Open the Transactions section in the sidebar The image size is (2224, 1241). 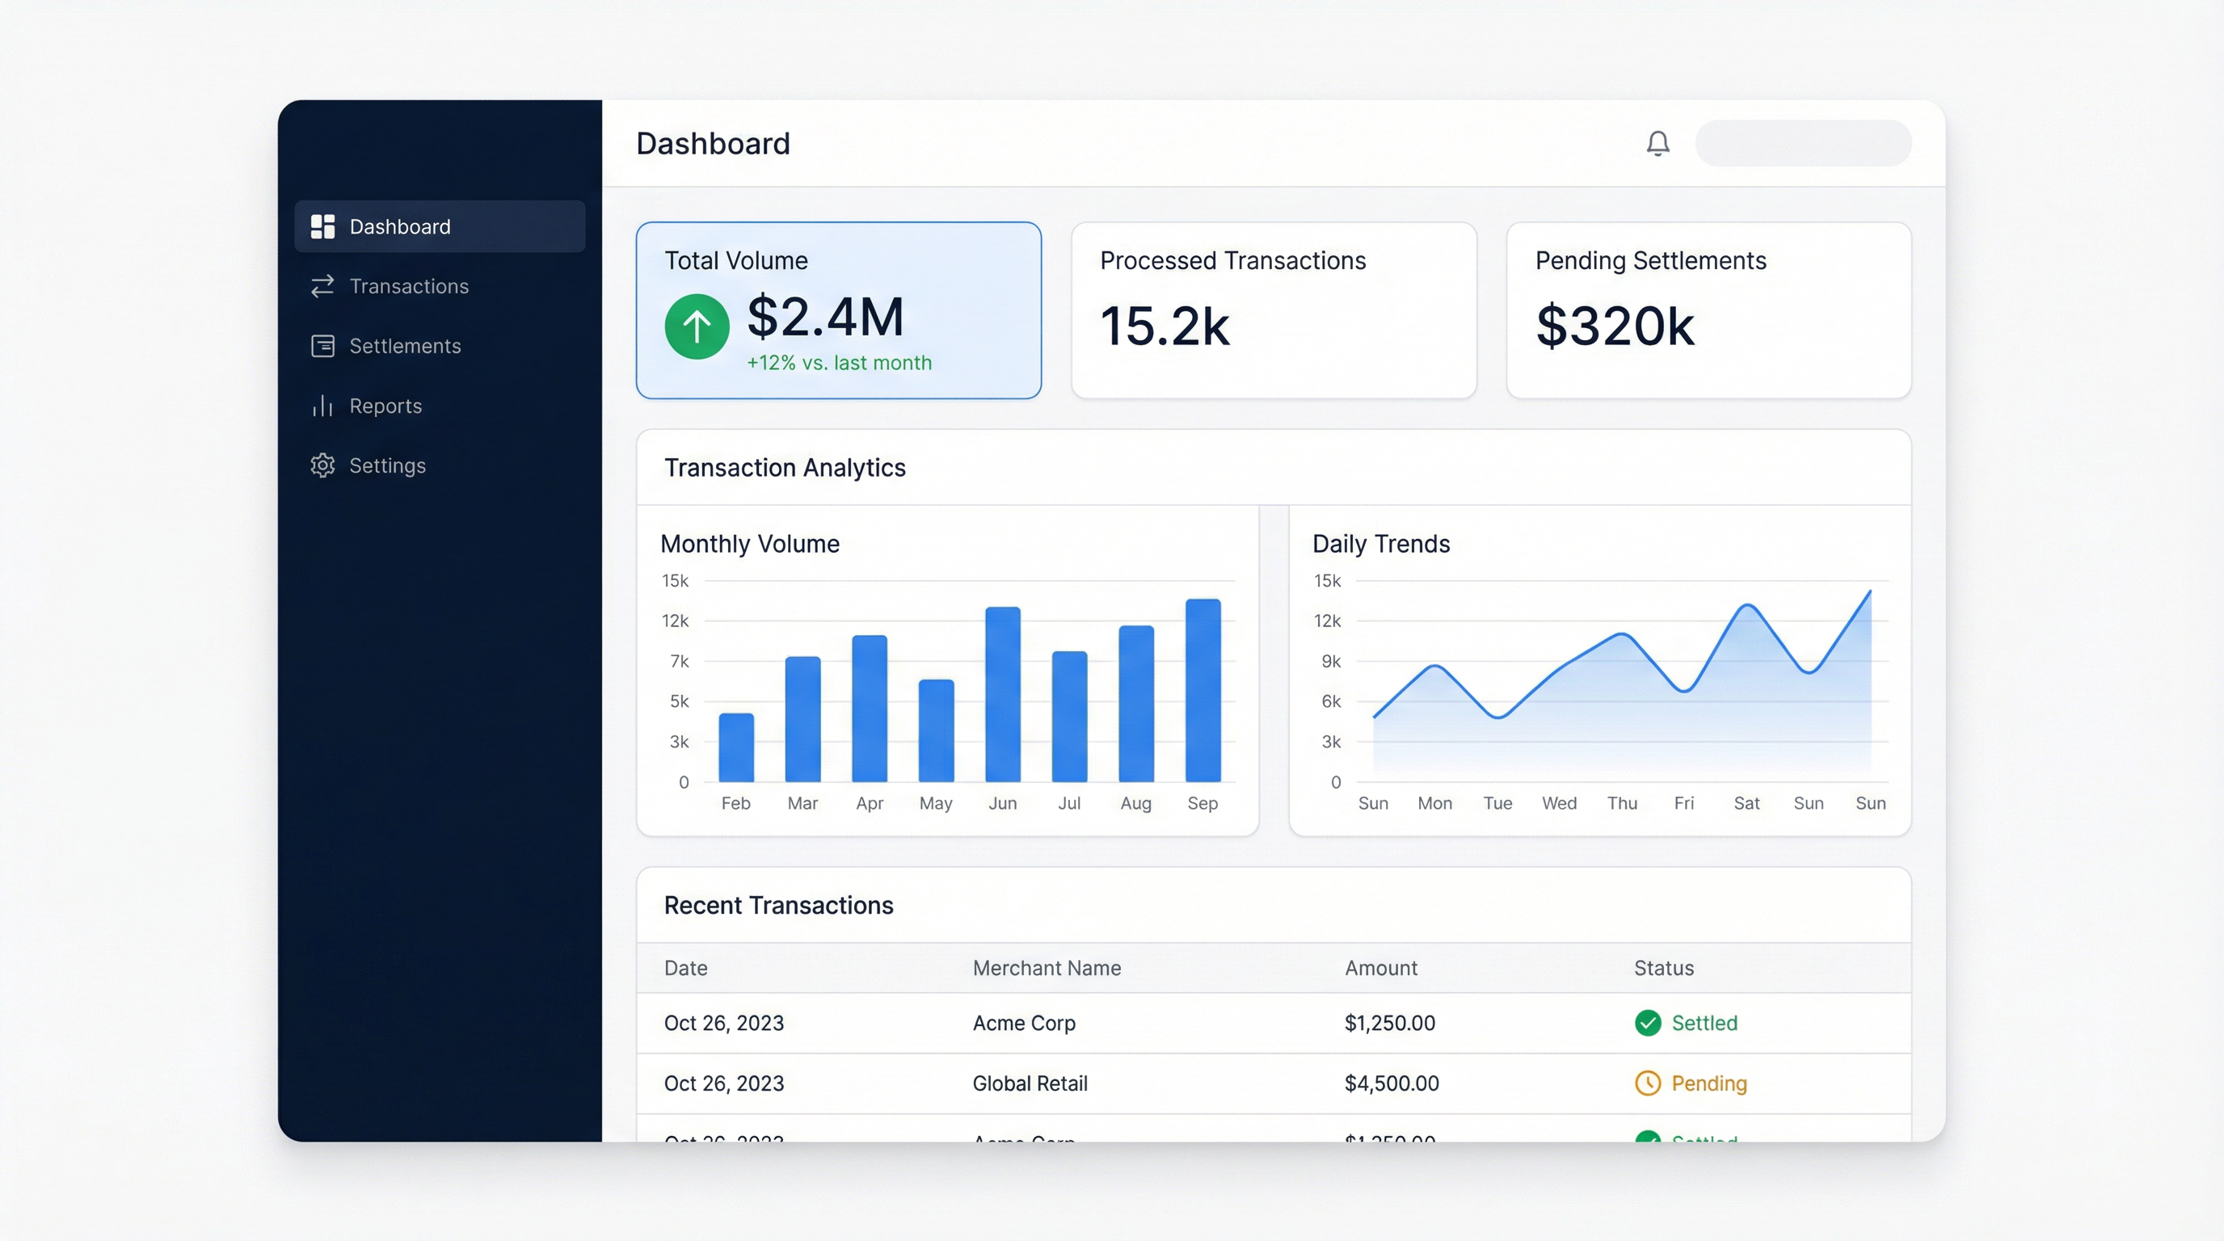(409, 286)
